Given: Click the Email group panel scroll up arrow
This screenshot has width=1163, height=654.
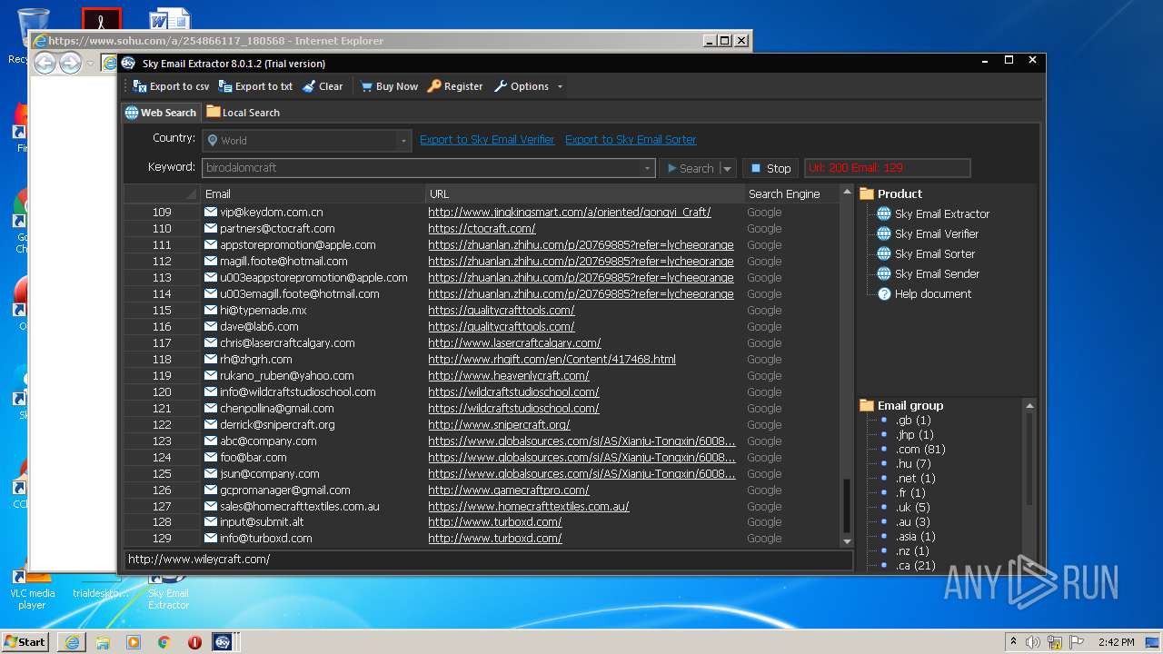Looking at the screenshot, I should pos(1029,405).
